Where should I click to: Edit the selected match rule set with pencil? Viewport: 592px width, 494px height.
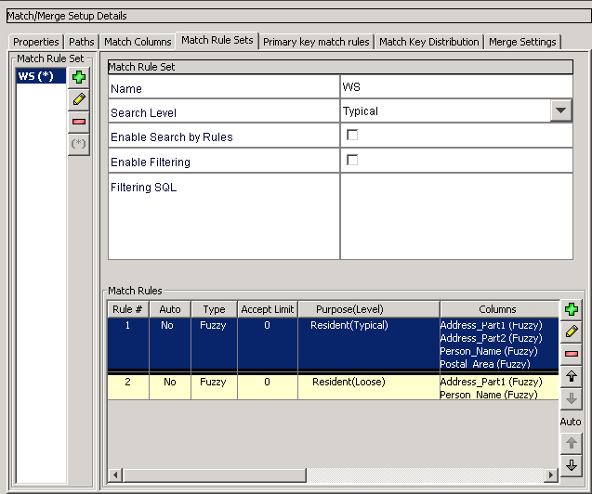tap(79, 99)
